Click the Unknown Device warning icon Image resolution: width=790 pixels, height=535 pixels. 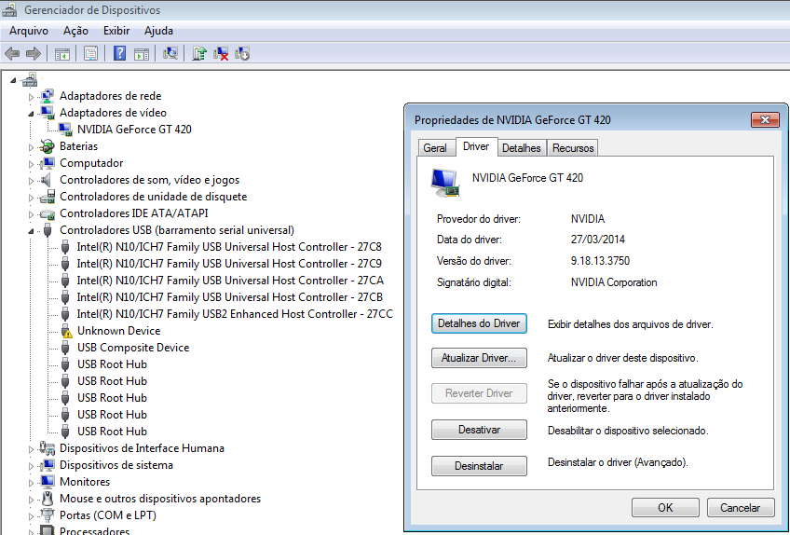pos(66,331)
